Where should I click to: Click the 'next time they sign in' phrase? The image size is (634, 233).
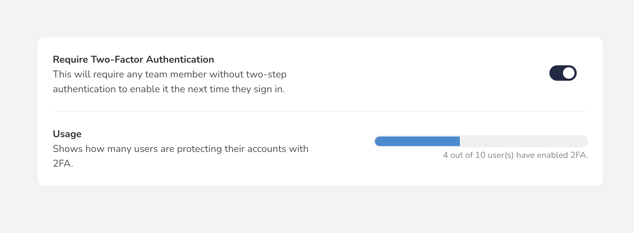click(x=236, y=89)
